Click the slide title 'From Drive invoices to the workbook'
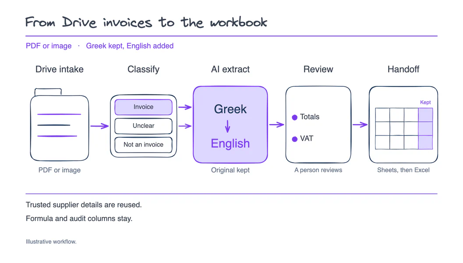Image resolution: width=463 pixels, height=263 pixels. click(146, 22)
